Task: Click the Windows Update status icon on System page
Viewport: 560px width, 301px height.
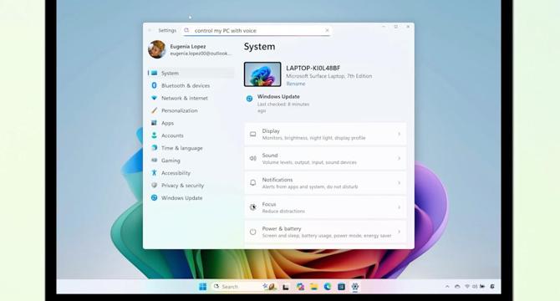Action: 250,99
